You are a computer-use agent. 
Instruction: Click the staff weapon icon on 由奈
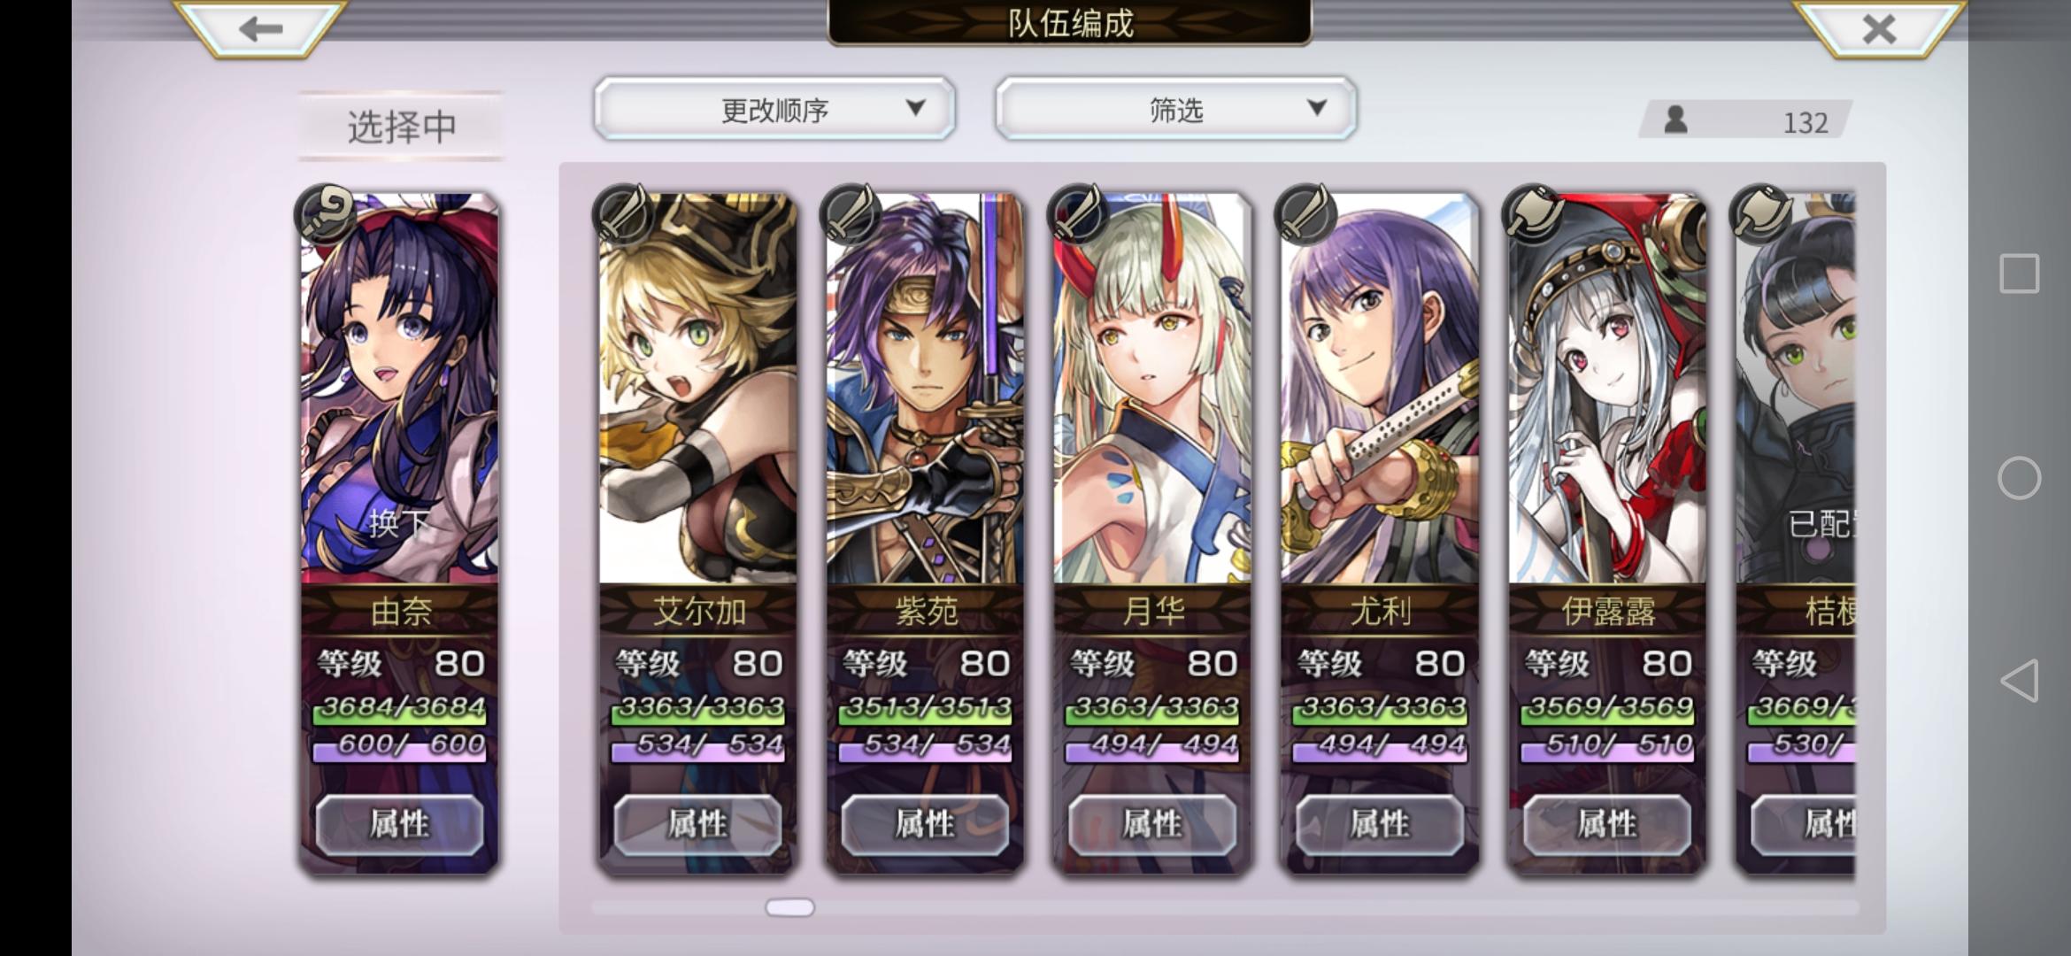(x=325, y=213)
